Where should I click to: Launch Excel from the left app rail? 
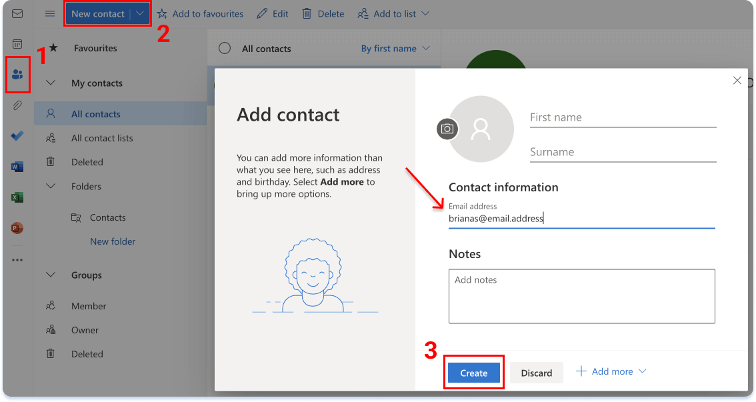[x=17, y=197]
